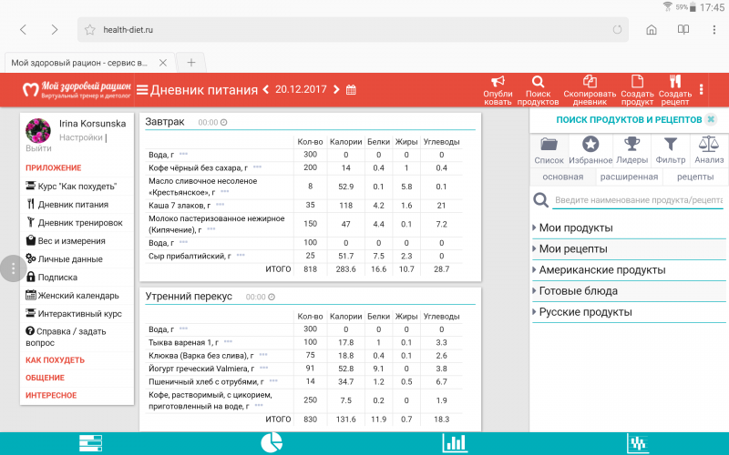729x455 pixels.
Task: Click the Создать продукт icon
Action: (637, 82)
